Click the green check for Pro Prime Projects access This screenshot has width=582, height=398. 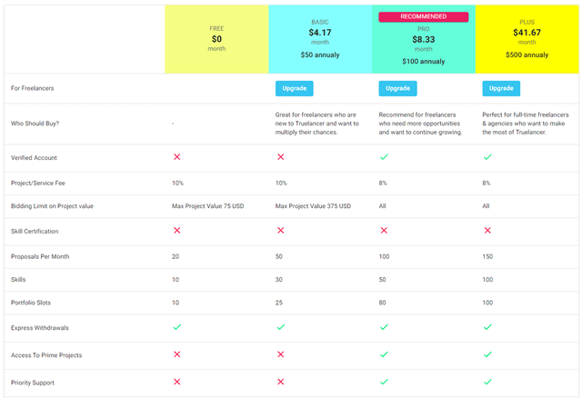[384, 354]
